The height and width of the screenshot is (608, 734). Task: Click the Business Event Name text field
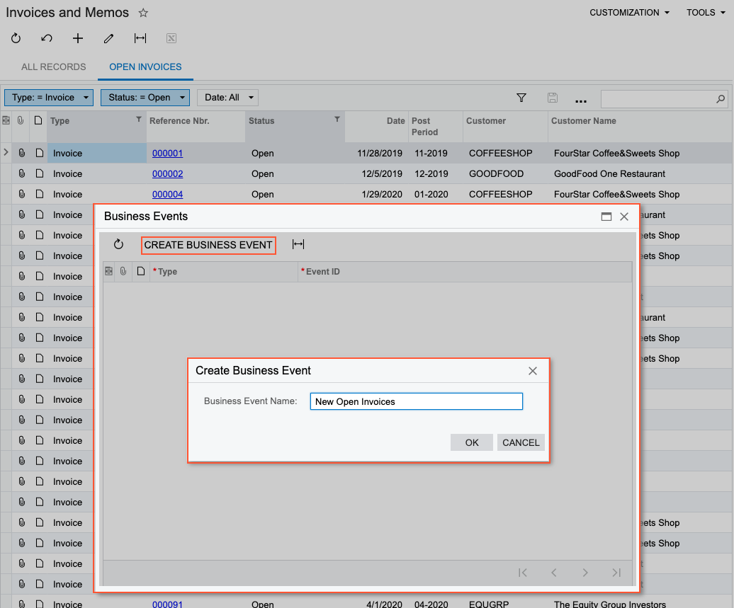pos(416,401)
